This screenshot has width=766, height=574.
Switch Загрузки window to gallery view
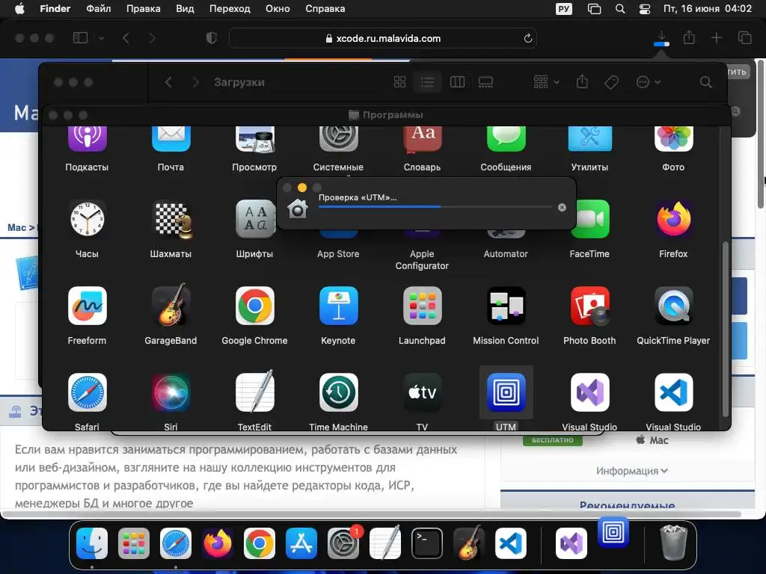485,82
